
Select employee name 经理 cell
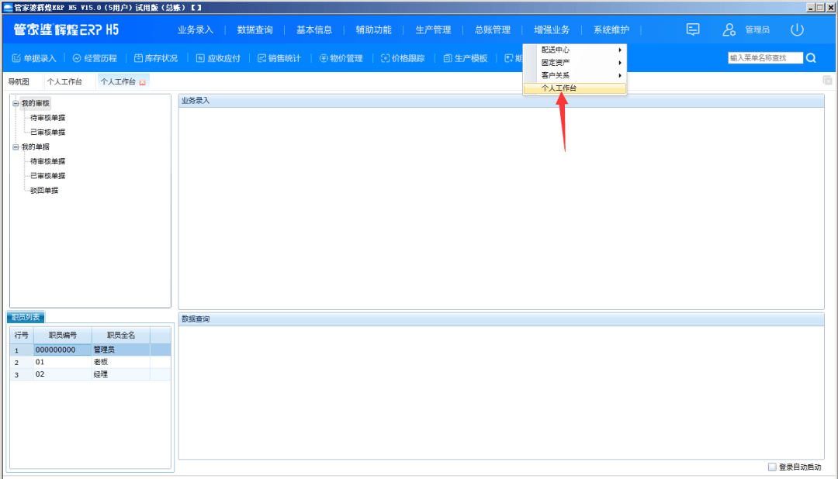coord(121,374)
